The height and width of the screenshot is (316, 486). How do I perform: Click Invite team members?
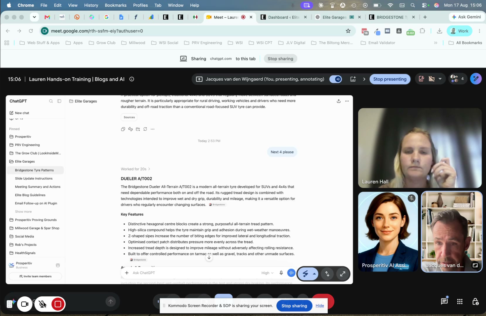[x=35, y=276]
